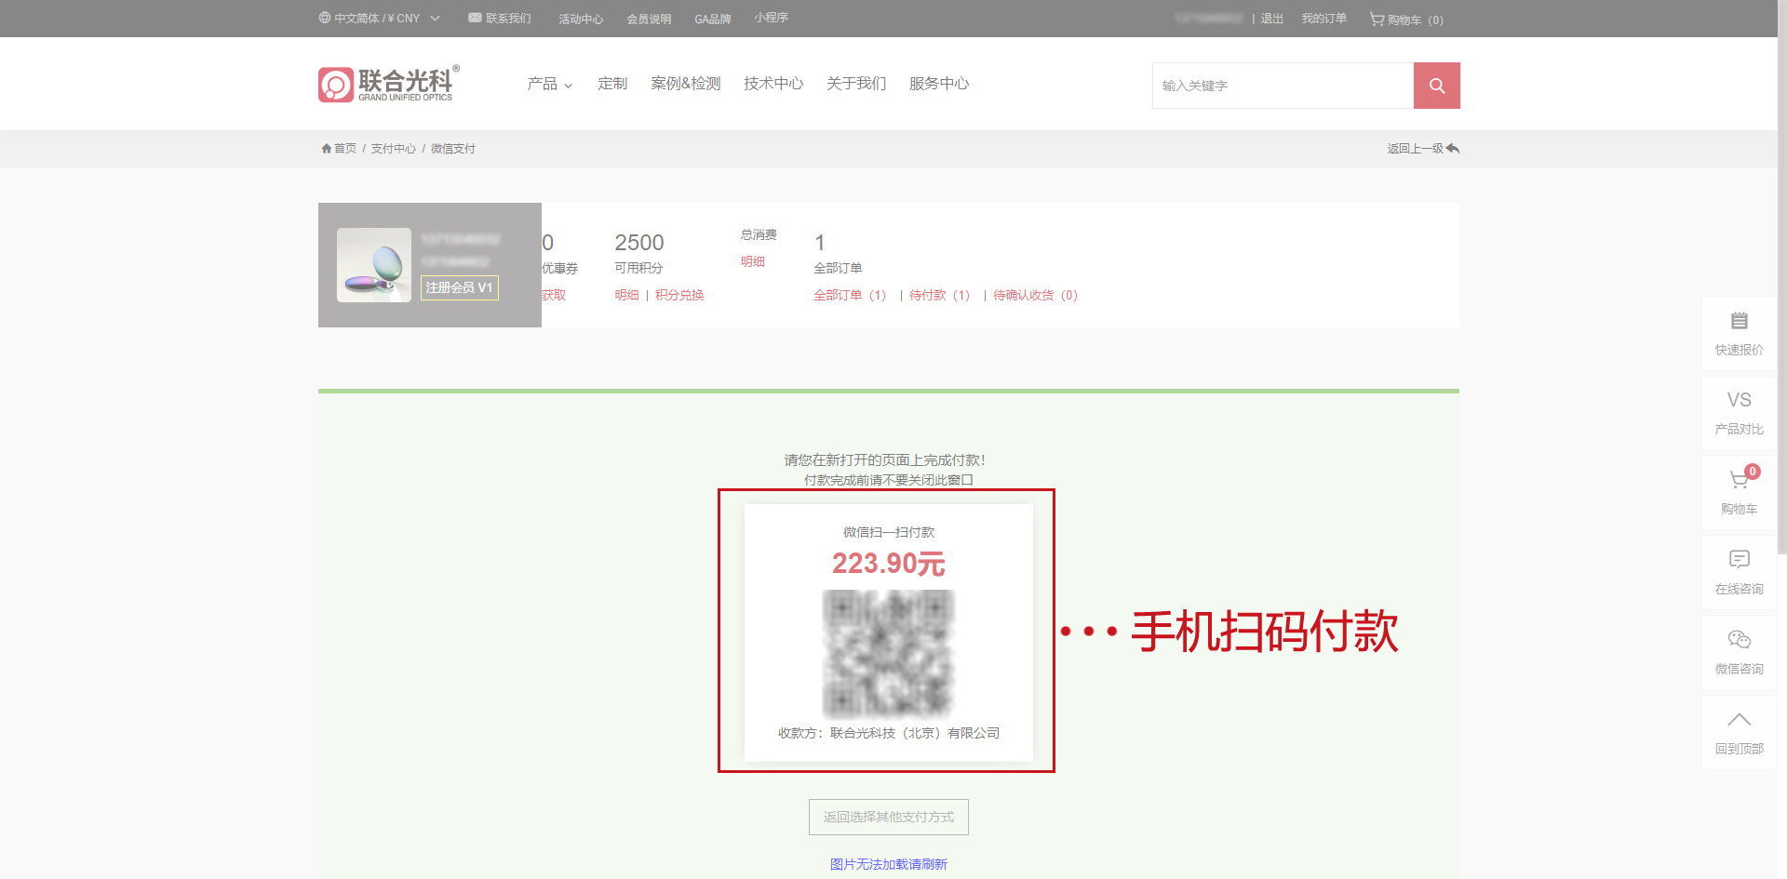
Task: Click into the keyword search field
Action: pos(1283,86)
